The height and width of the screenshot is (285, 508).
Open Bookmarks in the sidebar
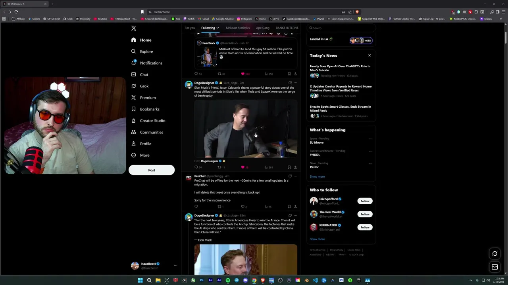tap(145, 109)
